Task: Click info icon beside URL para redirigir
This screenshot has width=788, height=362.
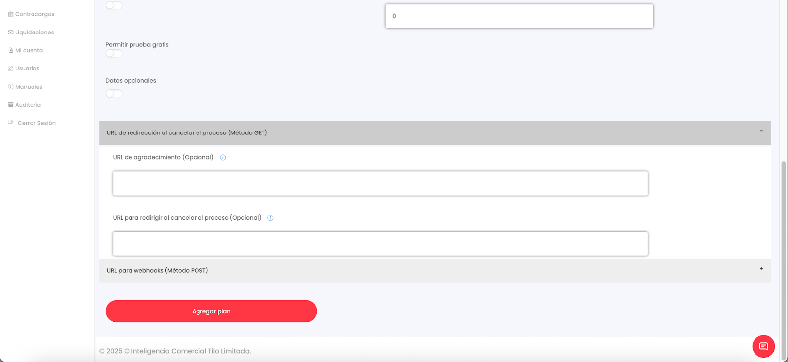Action: click(x=270, y=218)
